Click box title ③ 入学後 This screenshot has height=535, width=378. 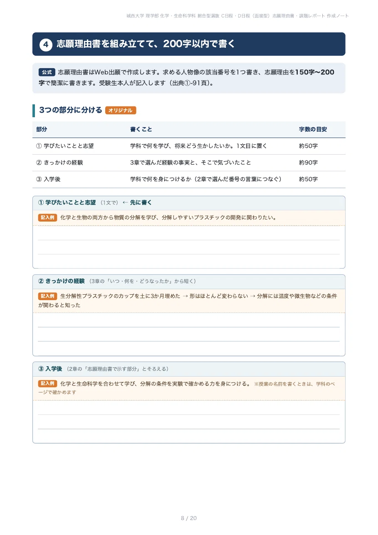(50, 369)
